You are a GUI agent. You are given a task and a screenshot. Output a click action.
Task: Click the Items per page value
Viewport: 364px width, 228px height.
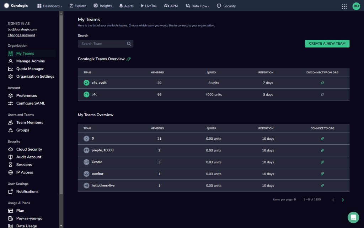click(295, 200)
